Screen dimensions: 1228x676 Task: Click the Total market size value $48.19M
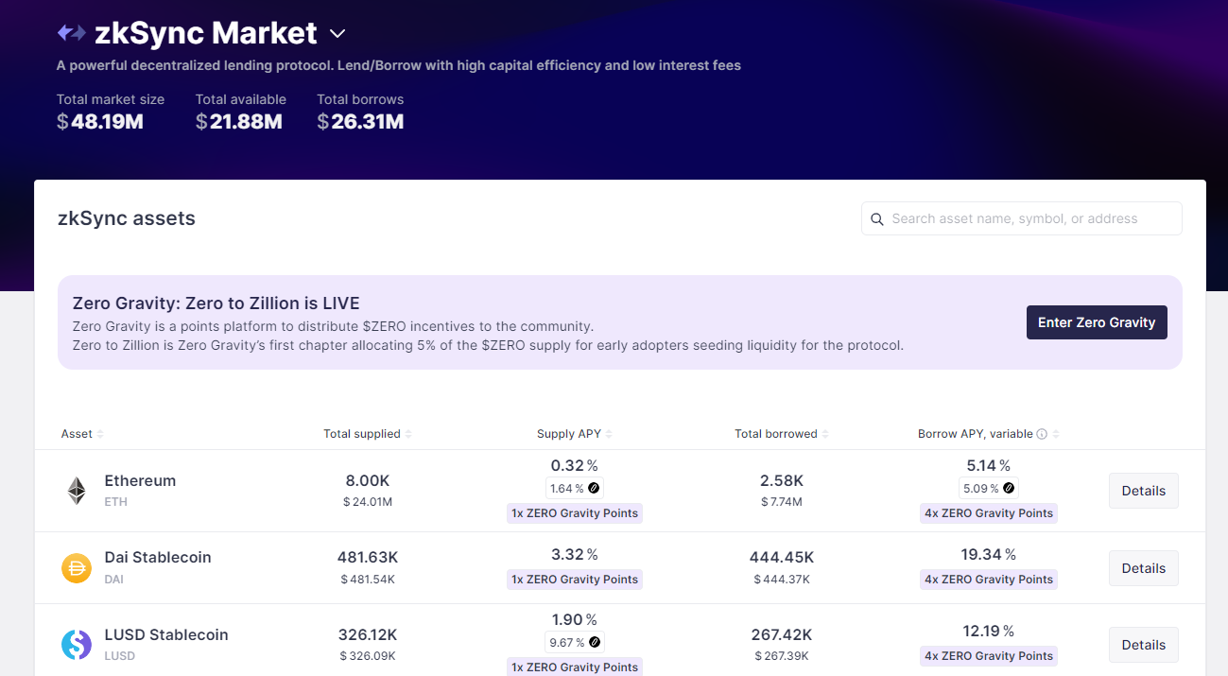click(x=100, y=121)
